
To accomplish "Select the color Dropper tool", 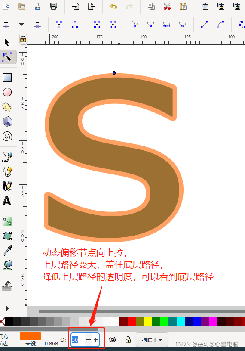I will pos(8,251).
